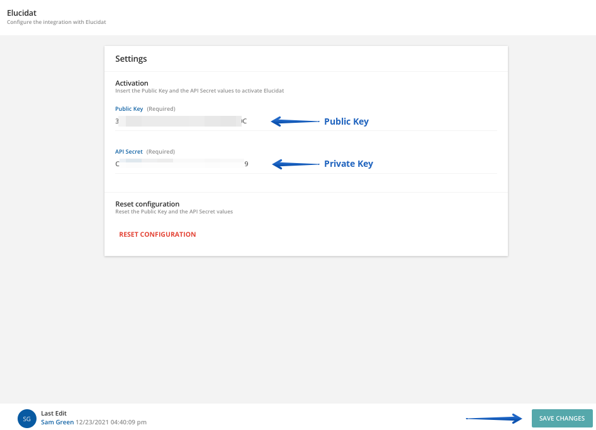Viewport: 596px width, 430px height.
Task: Click the Reset configuration section heading
Action: pyautogui.click(x=147, y=204)
